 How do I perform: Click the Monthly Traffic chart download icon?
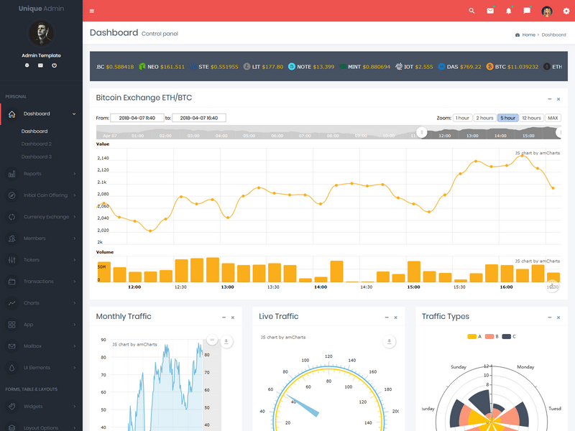coord(226,341)
